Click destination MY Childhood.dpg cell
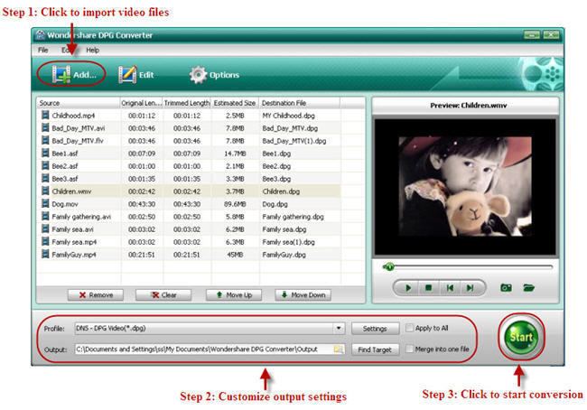 (x=288, y=116)
